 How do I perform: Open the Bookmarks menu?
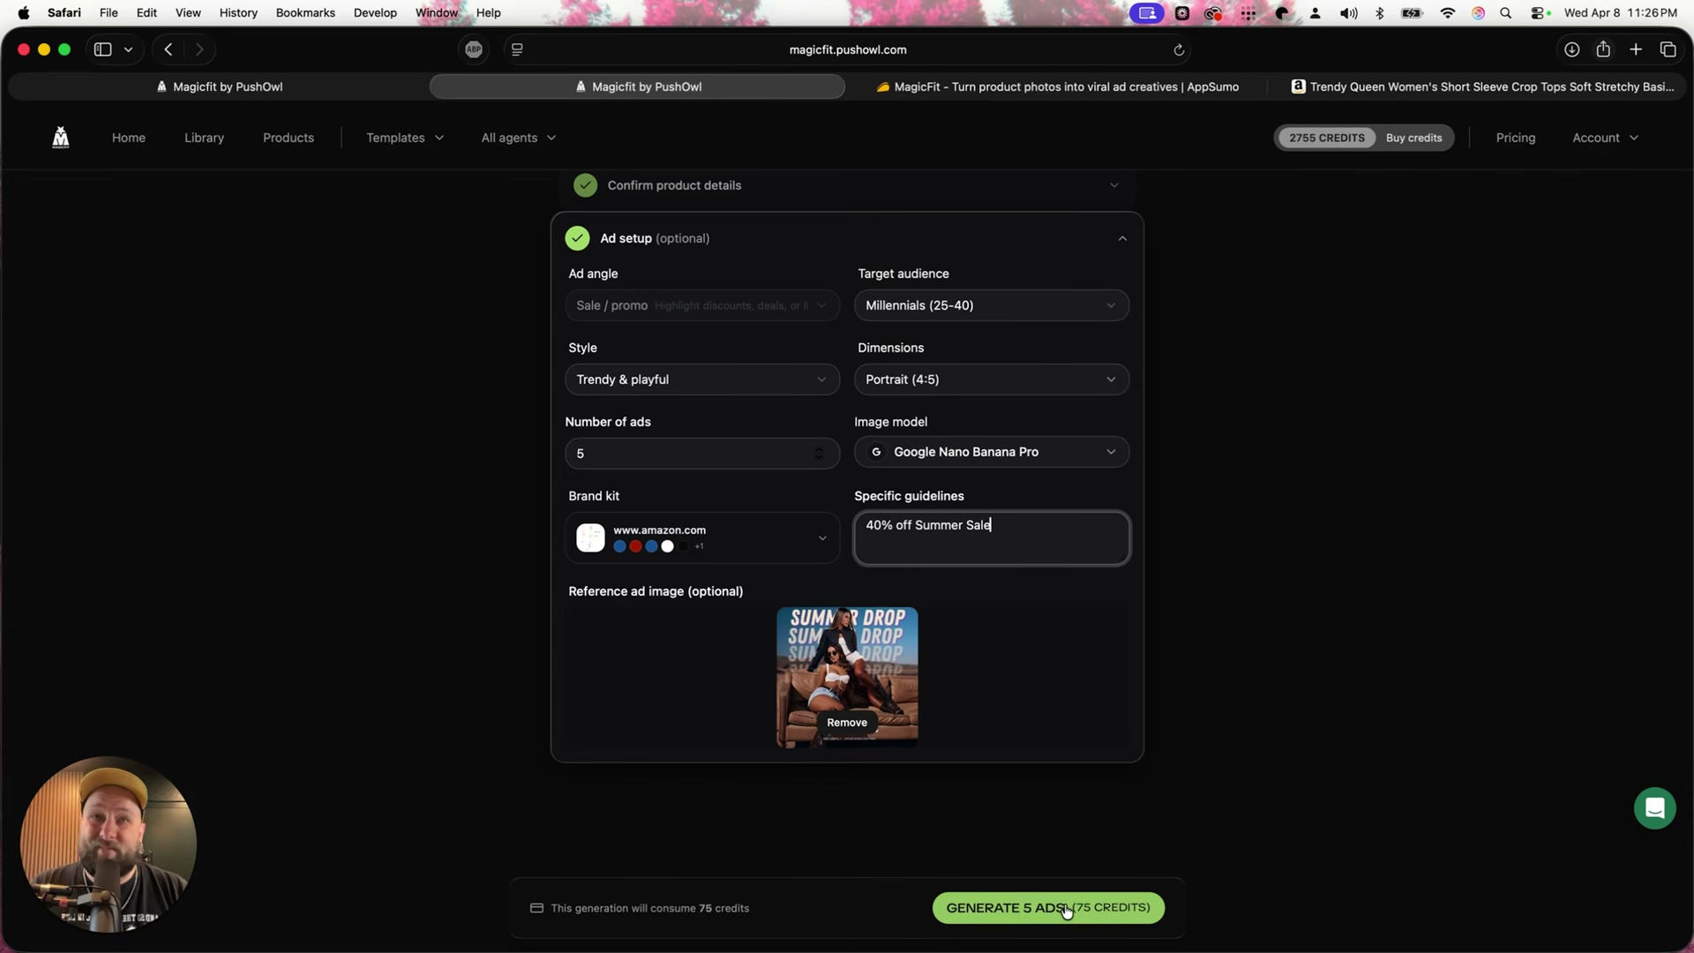pos(304,12)
